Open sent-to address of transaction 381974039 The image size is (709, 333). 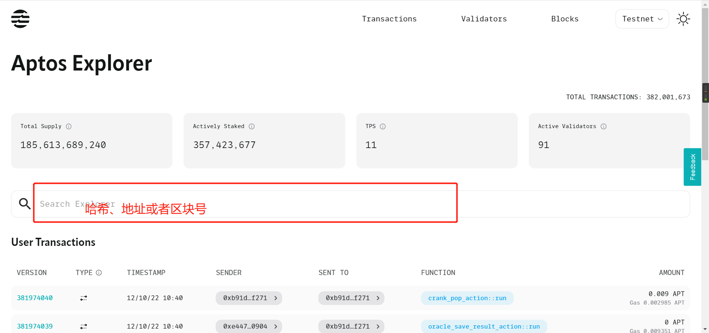(351, 326)
